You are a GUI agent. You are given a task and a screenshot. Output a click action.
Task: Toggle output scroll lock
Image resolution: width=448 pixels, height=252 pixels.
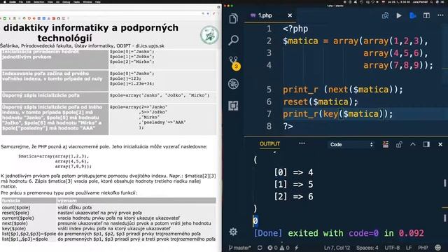click(399, 145)
